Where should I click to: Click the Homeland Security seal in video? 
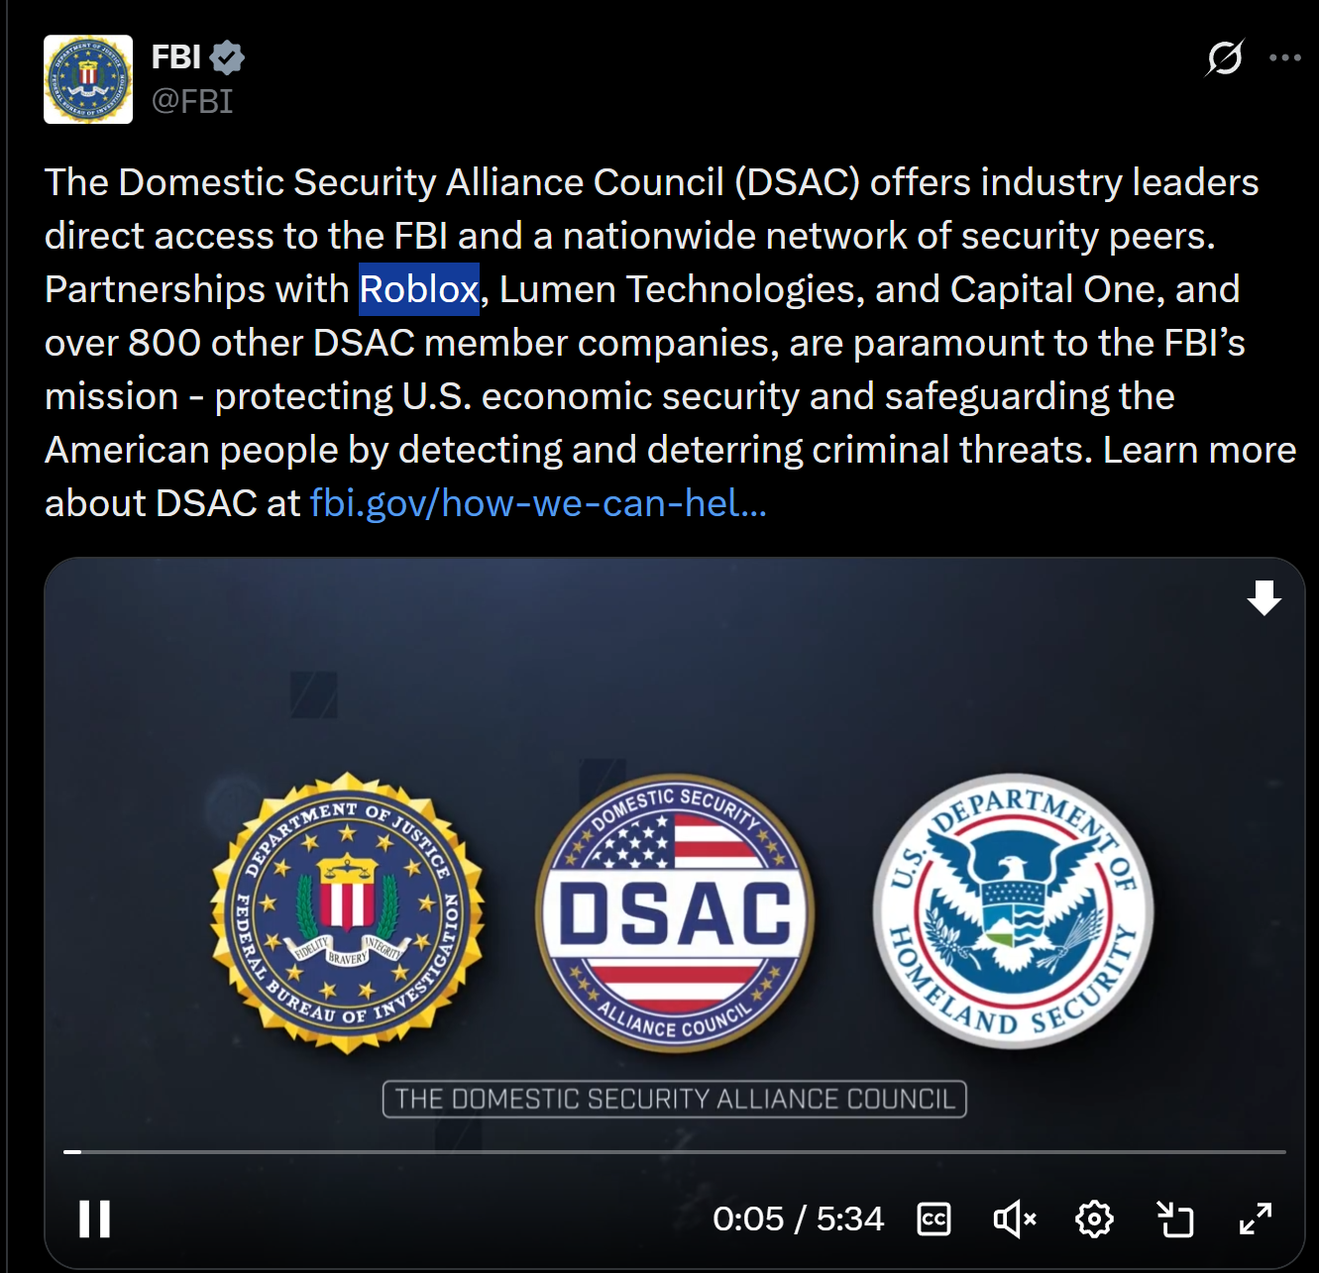(x=1013, y=910)
